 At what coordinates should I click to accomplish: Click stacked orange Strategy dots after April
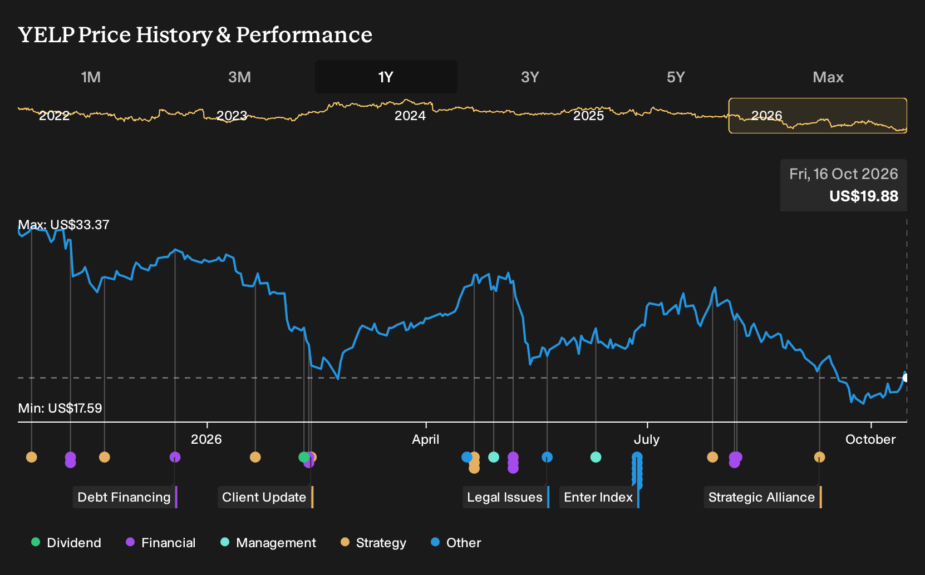tap(474, 463)
